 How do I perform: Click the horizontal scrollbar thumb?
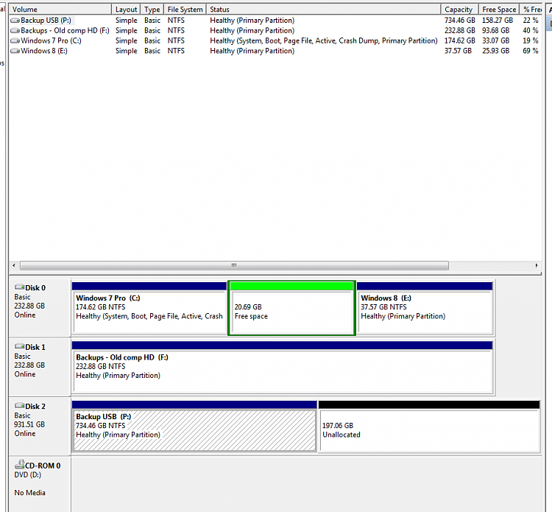coord(235,265)
